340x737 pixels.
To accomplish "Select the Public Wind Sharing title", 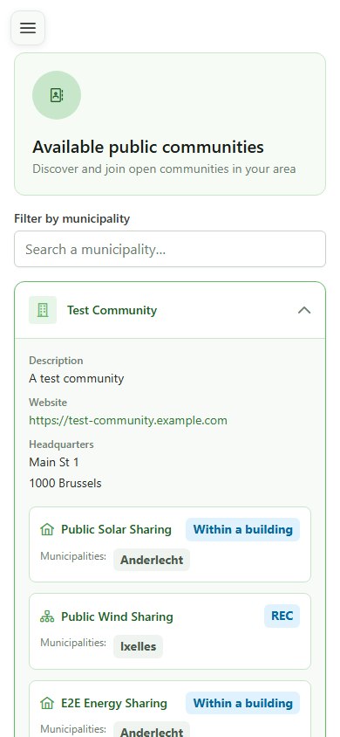I will click(x=117, y=616).
